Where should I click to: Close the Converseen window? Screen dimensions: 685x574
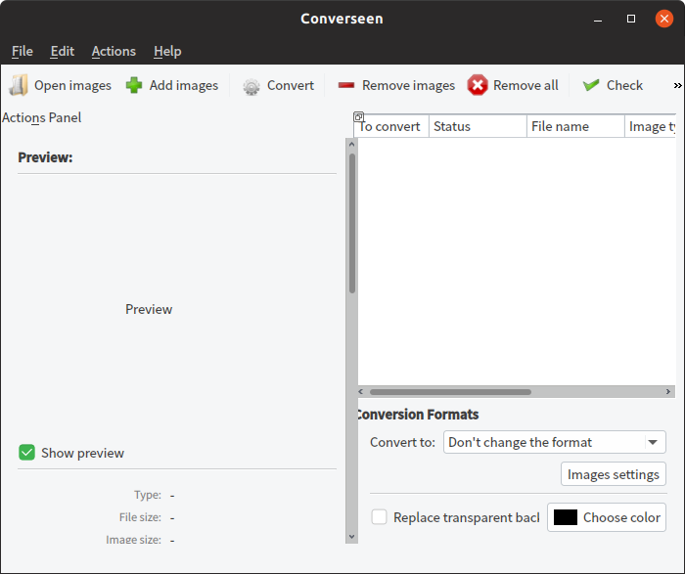point(664,19)
